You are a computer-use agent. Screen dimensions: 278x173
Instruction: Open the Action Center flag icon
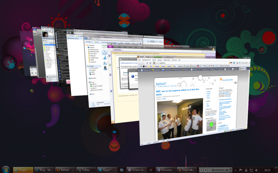coord(241,170)
